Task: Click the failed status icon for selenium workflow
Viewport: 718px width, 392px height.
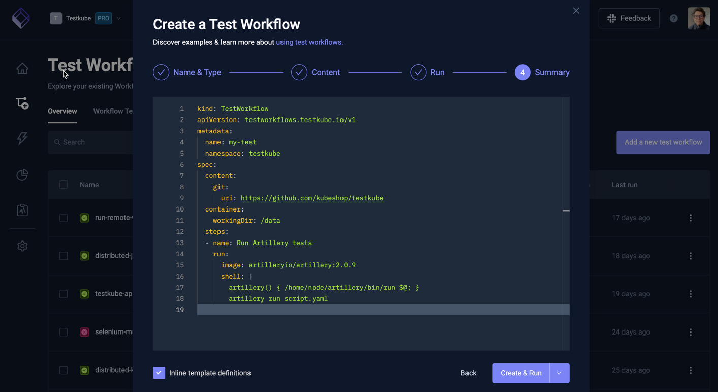Action: 84,332
